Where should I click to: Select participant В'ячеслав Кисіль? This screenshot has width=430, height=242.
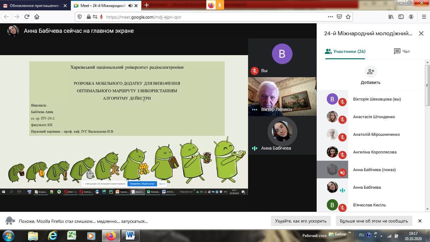[x=371, y=205]
